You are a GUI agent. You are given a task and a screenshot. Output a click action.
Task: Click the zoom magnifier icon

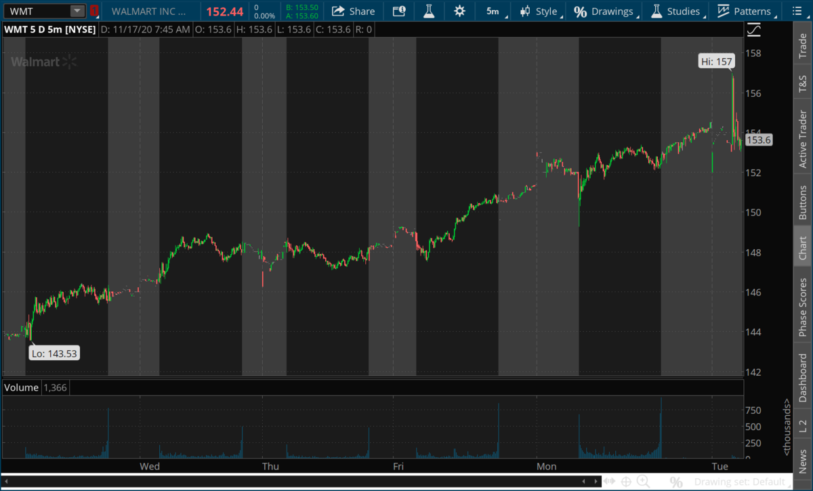tap(644, 482)
